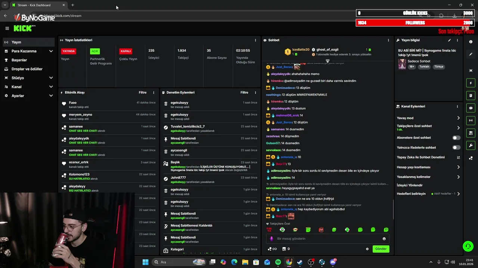This screenshot has width=478, height=268.
Task: Open Yayın İstatistikleri three-dot menu
Action: coord(255,40)
